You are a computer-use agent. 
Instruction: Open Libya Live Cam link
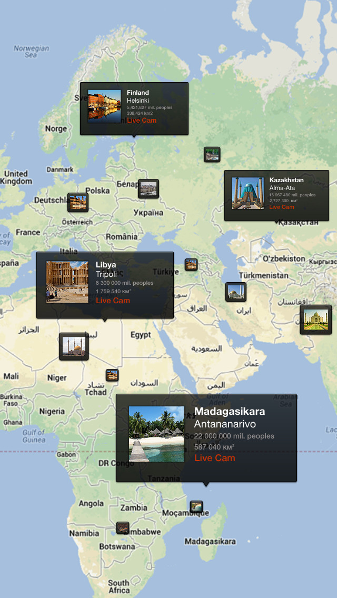[x=113, y=300]
